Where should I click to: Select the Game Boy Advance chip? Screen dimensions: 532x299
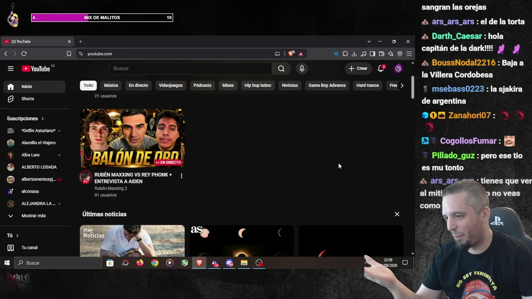tap(327, 86)
